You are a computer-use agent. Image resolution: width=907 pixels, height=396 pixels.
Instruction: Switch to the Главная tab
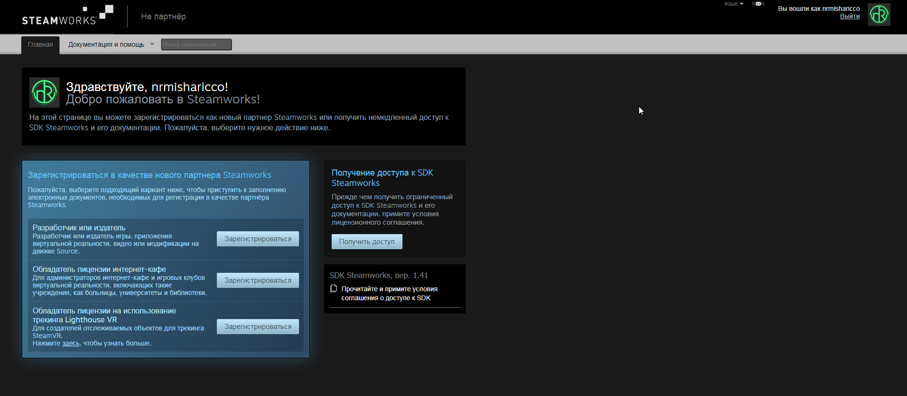point(40,45)
